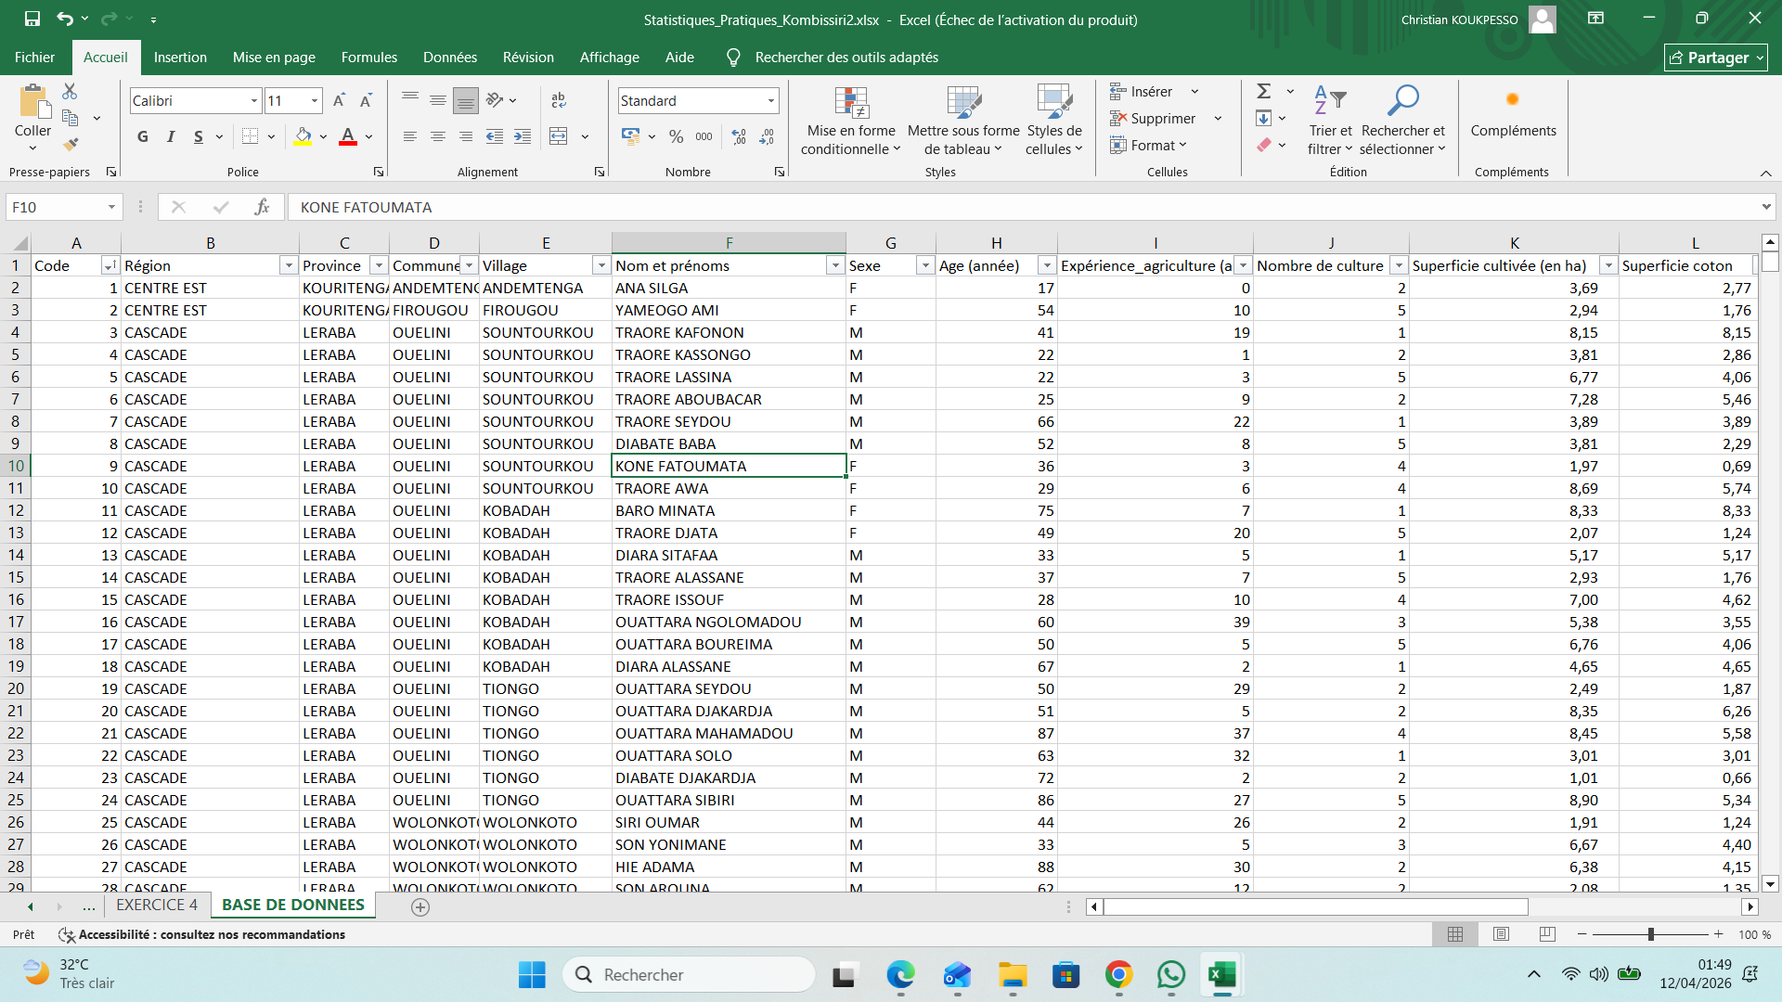Open the Standard number format dropdown
This screenshot has height=1002, width=1782.
coord(770,100)
